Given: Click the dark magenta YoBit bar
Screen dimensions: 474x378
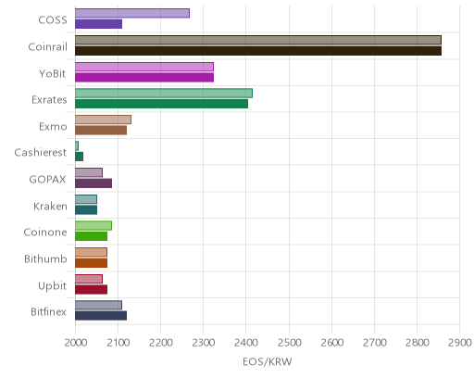Looking at the screenshot, I should pos(144,77).
